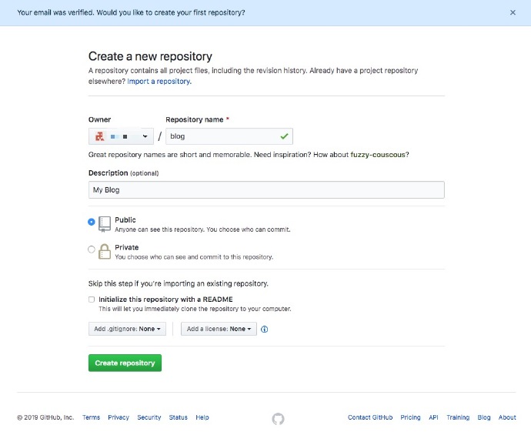Expand the Add a license dropdown
The width and height of the screenshot is (531, 432).
[x=219, y=329]
